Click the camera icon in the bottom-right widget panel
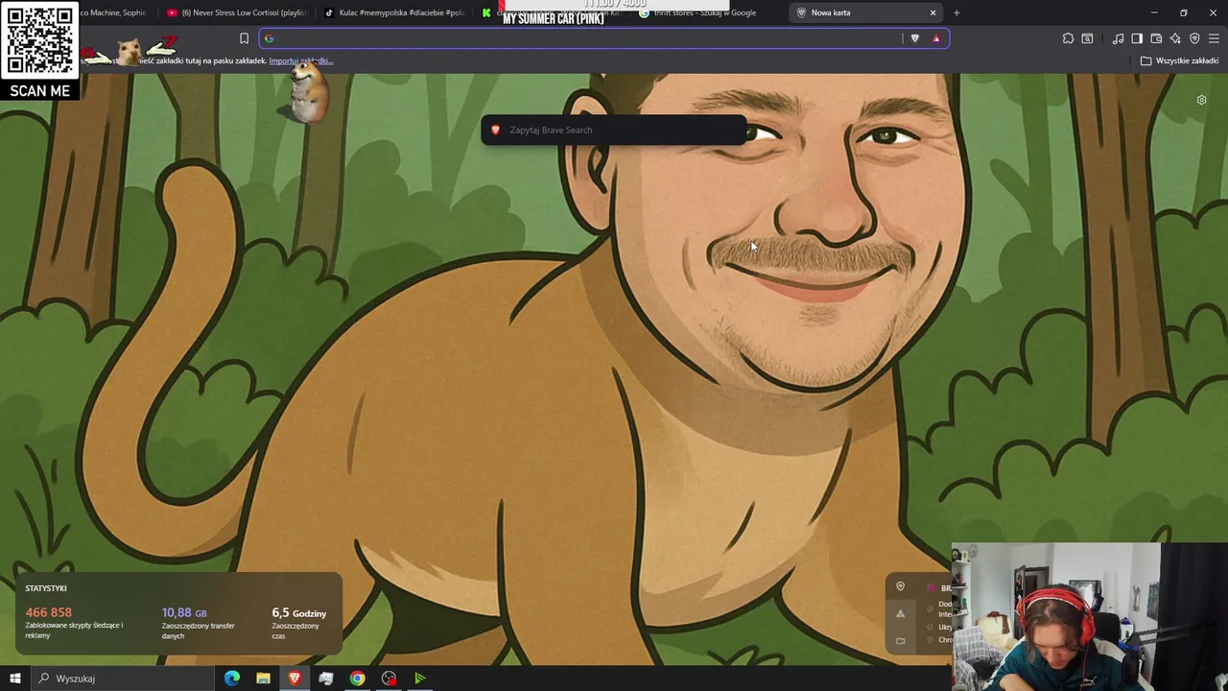Viewport: 1228px width, 691px height. [900, 640]
